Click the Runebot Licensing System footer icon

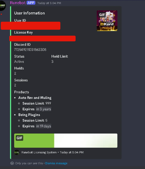click(17, 152)
